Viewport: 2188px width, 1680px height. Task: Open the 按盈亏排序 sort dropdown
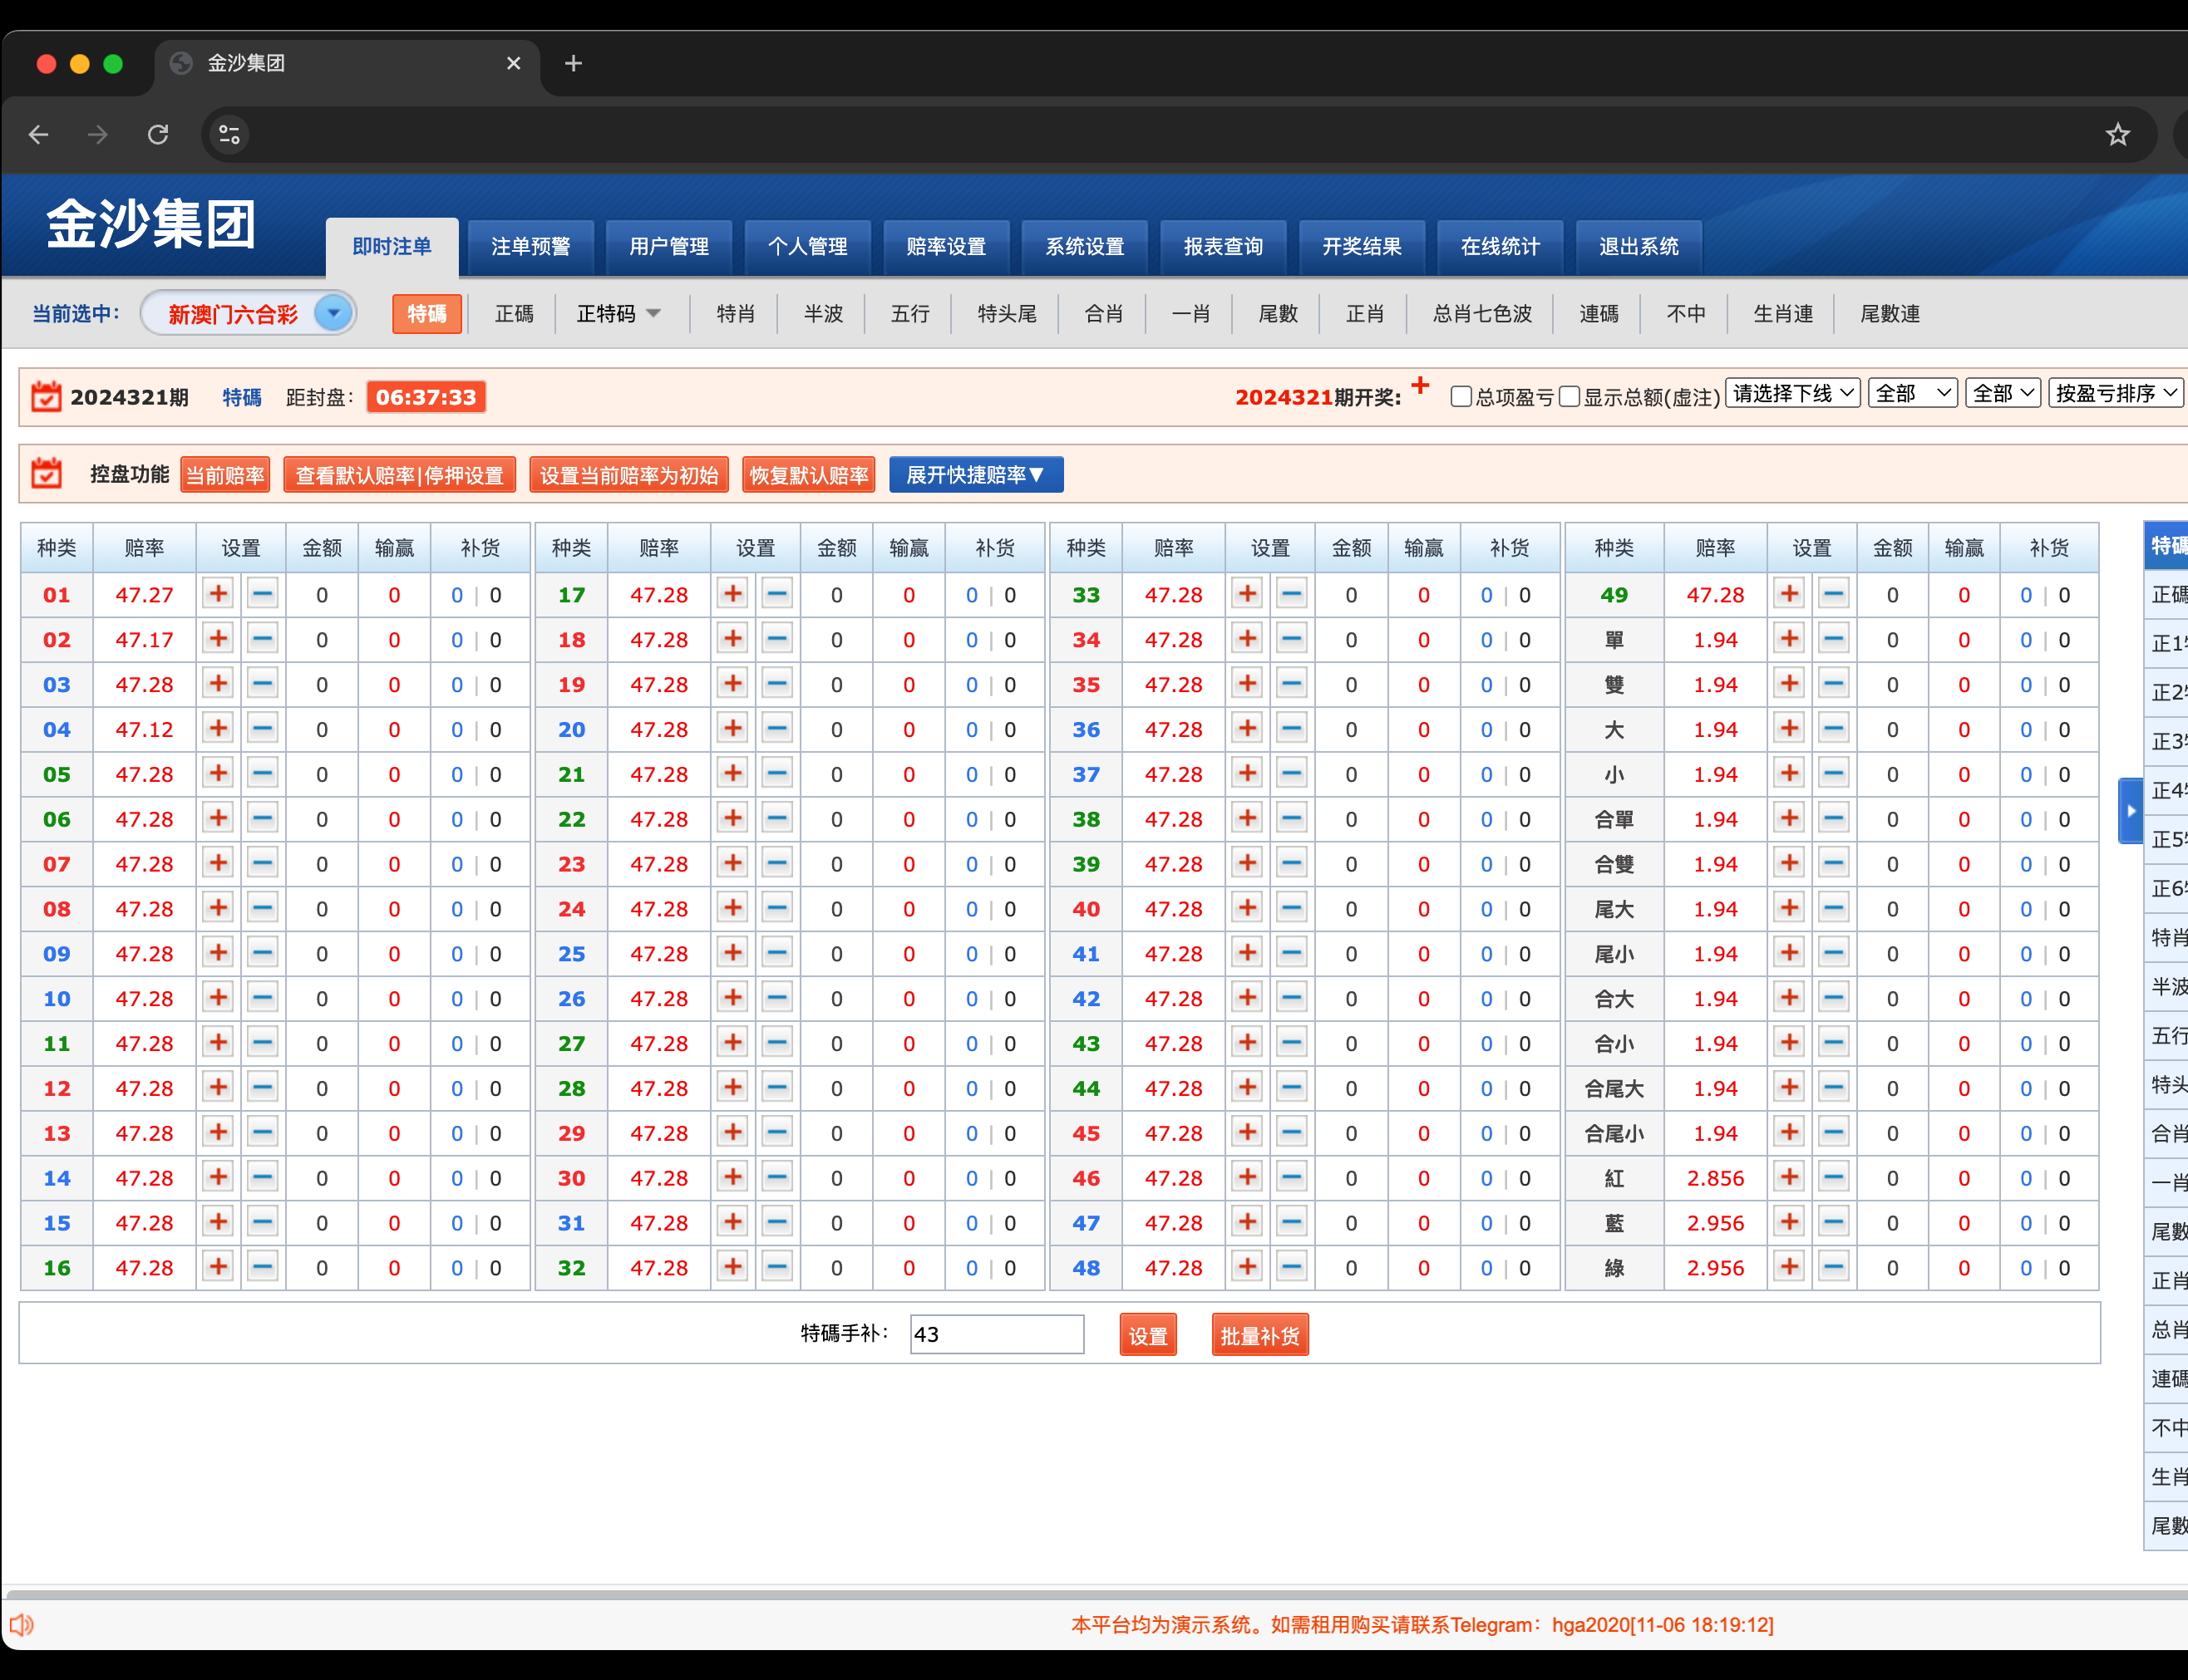pos(2115,393)
